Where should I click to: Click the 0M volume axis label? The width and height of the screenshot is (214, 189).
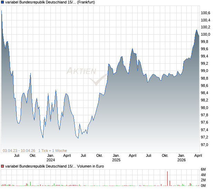(204, 186)
